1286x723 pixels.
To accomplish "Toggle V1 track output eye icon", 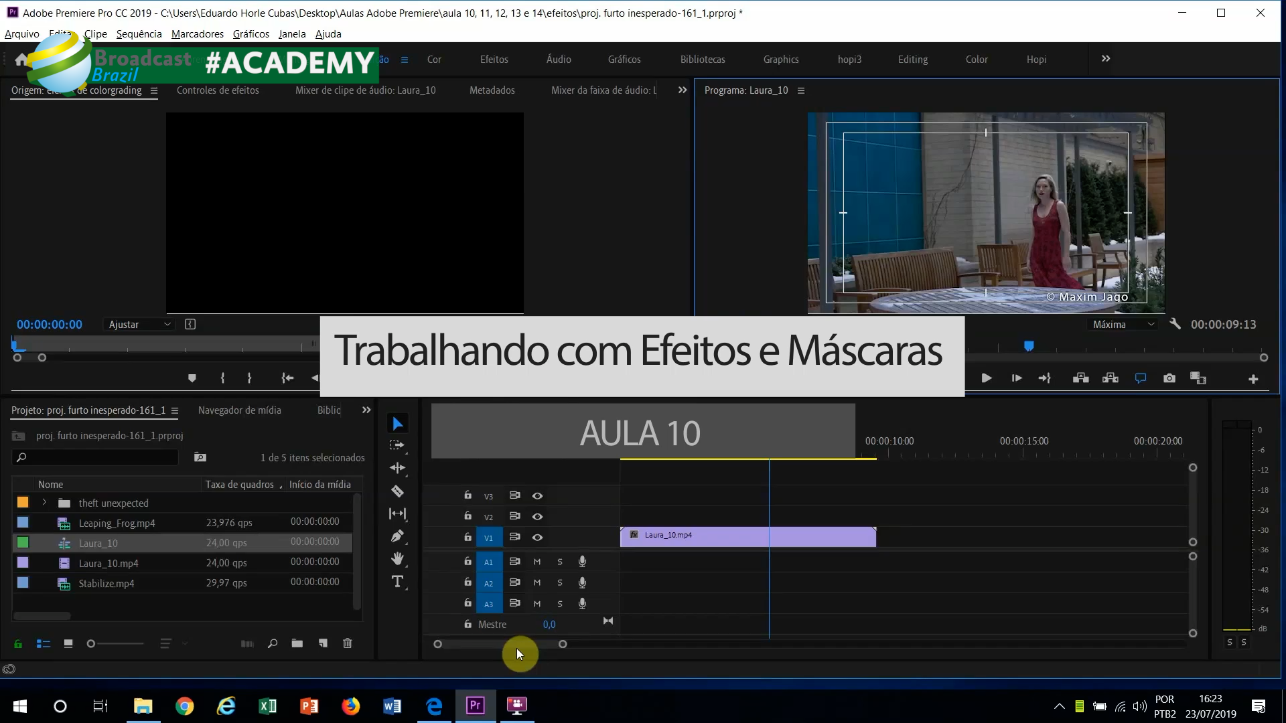I will pos(537,538).
